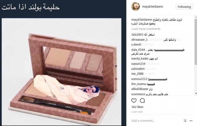This screenshot has height=126, width=197.
Task: Open abraaaaar_1 commenter profile
Action: pyautogui.click(x=139, y=40)
